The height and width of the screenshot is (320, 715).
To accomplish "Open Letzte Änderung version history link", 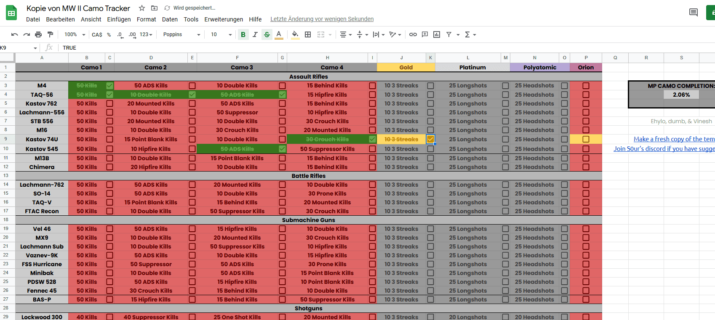I will [x=322, y=19].
